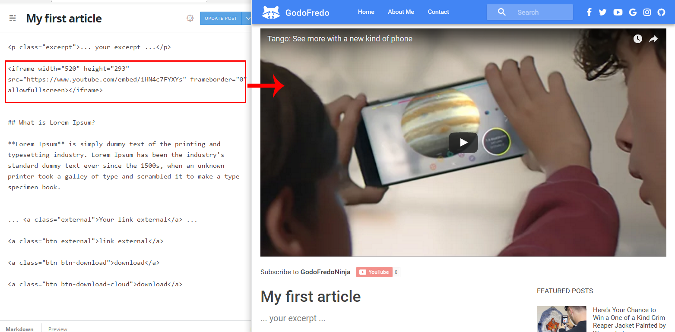This screenshot has height=332, width=675.
Task: Click the video title 'Tango: See more'
Action: click(x=340, y=39)
